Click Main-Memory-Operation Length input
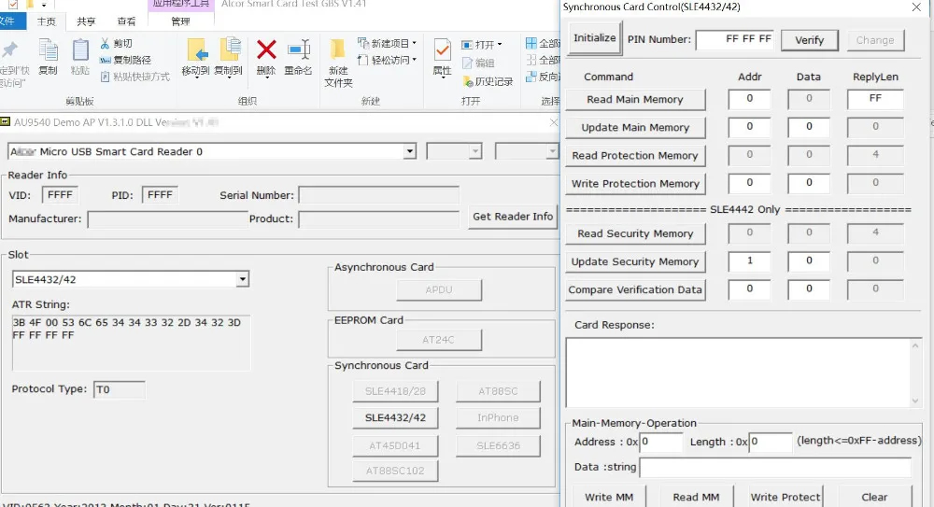The width and height of the screenshot is (934, 507). click(x=771, y=442)
